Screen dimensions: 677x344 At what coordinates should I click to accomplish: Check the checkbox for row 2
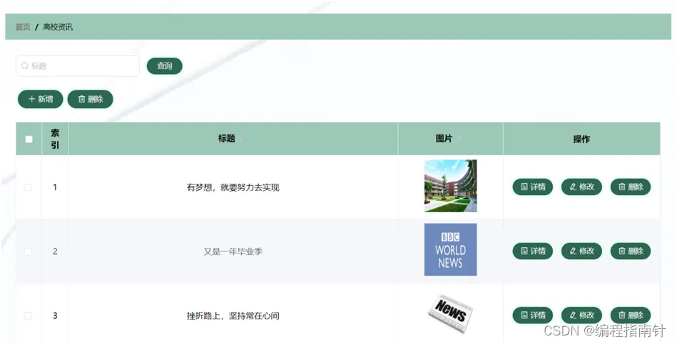[28, 251]
